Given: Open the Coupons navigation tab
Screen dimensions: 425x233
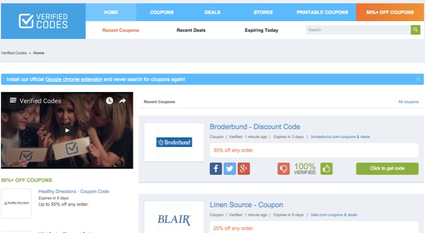Looking at the screenshot, I should point(161,12).
